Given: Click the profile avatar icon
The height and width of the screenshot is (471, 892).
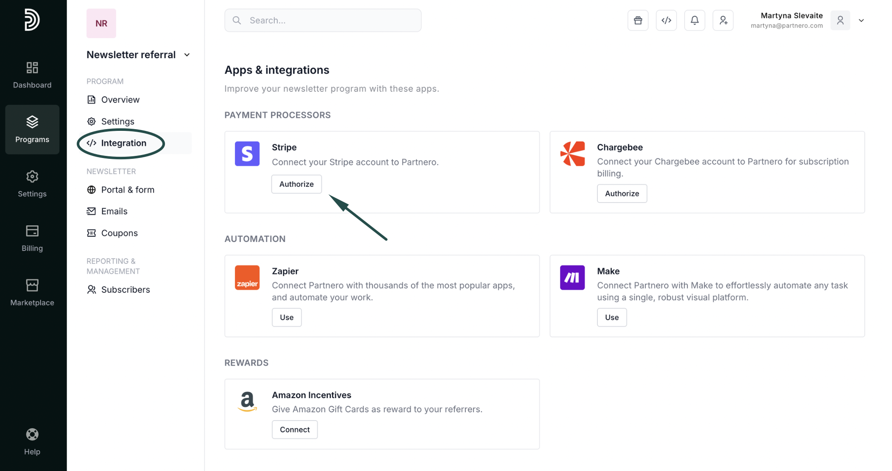Looking at the screenshot, I should (840, 20).
